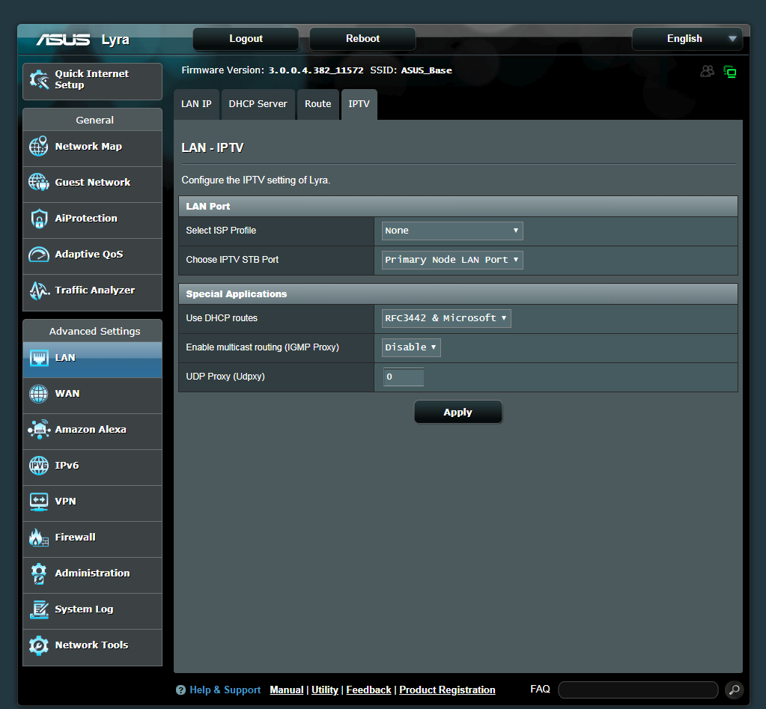The width and height of the screenshot is (766, 709).
Task: Click the Adaptive QoS gauge icon
Action: 39,255
